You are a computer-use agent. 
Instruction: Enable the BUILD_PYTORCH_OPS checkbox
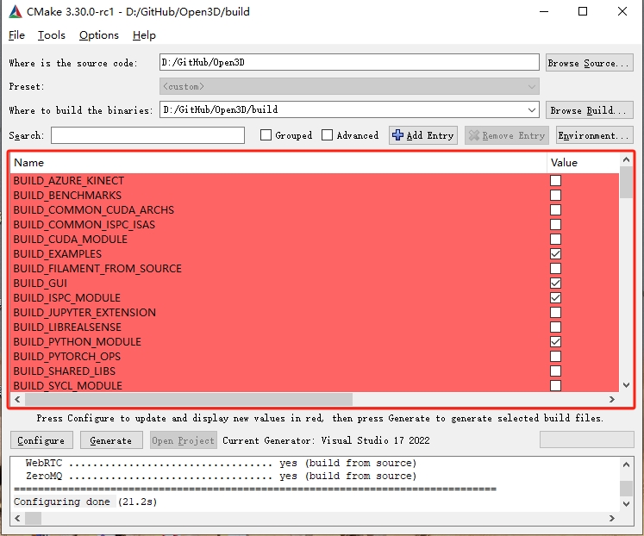coord(555,356)
